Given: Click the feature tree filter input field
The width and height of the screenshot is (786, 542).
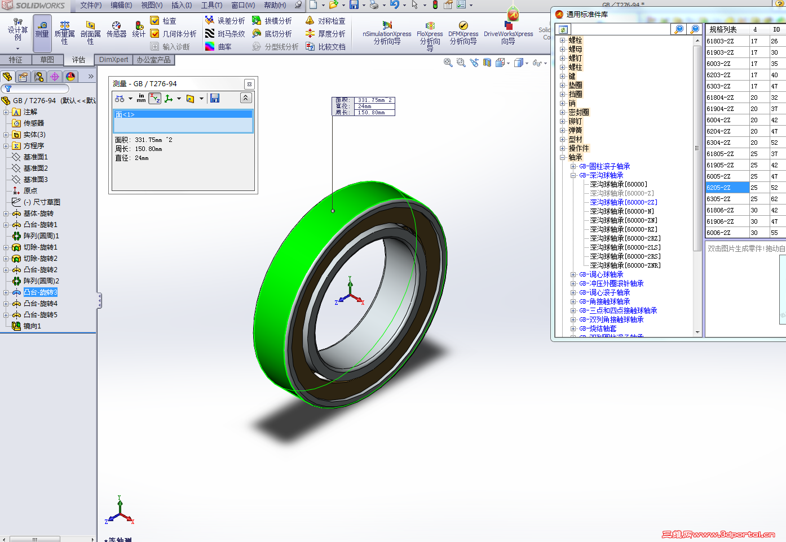Looking at the screenshot, I should point(35,89).
